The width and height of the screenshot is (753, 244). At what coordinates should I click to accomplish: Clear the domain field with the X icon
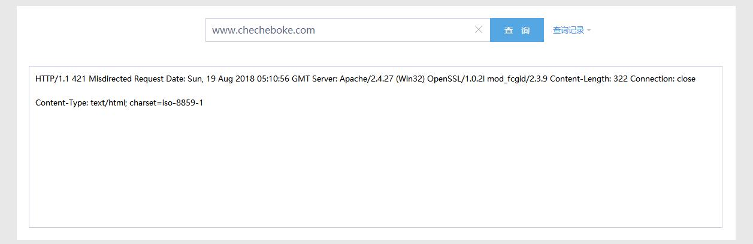(479, 29)
